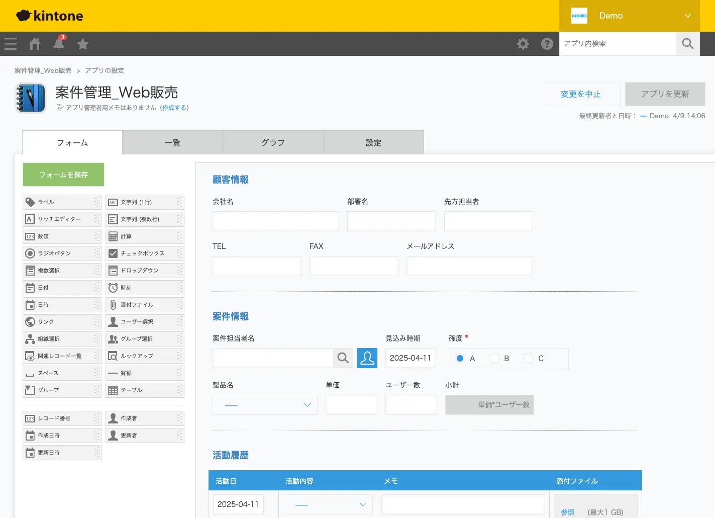Screen dimensions: 715x518
Task: Select the リンク globe icon
Action: 30,322
